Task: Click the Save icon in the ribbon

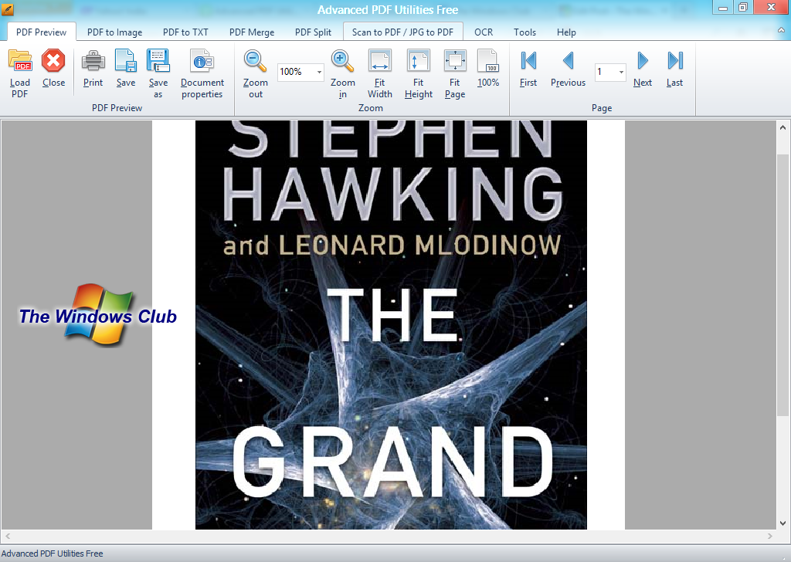Action: click(x=125, y=62)
